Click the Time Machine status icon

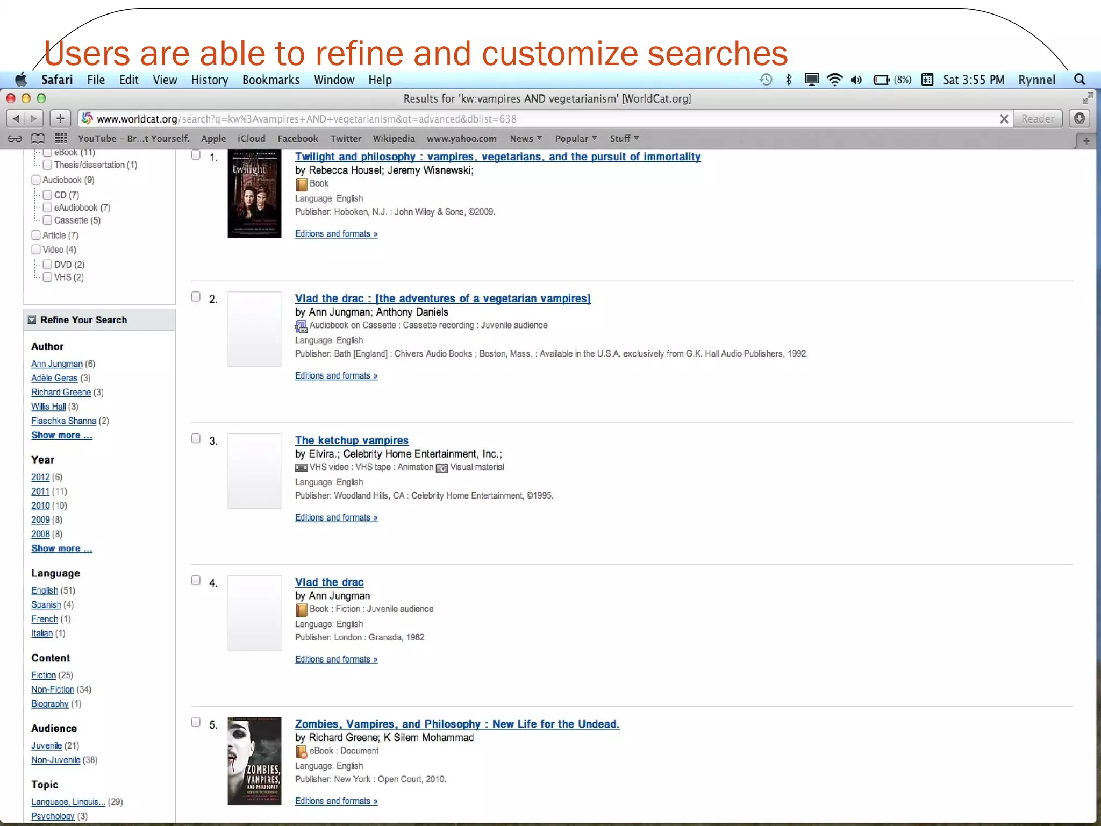tap(766, 80)
